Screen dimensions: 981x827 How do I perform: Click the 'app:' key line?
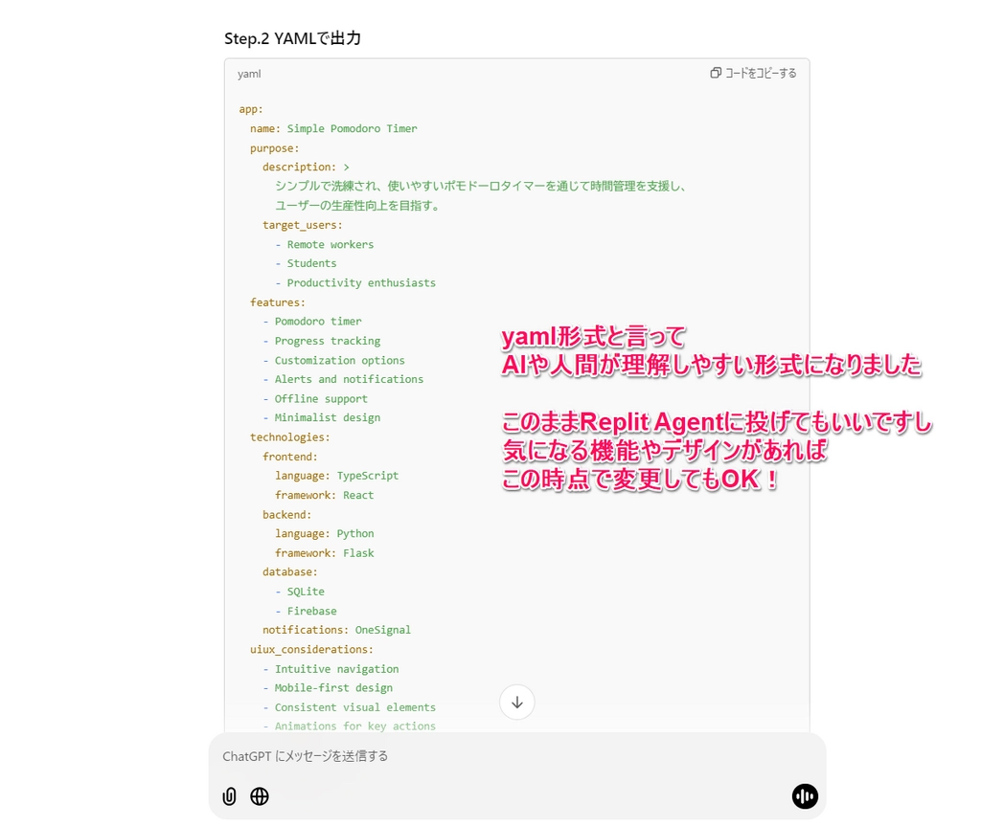tap(251, 109)
